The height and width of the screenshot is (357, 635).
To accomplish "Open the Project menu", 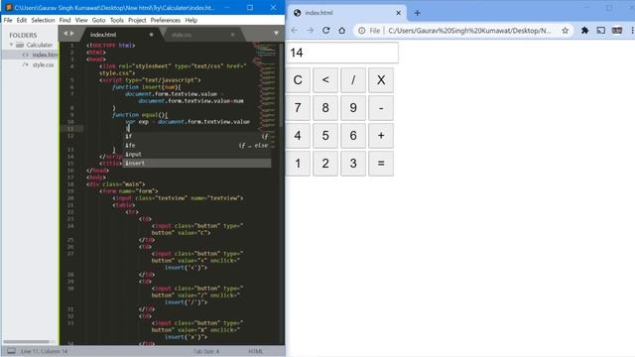I will pyautogui.click(x=137, y=20).
